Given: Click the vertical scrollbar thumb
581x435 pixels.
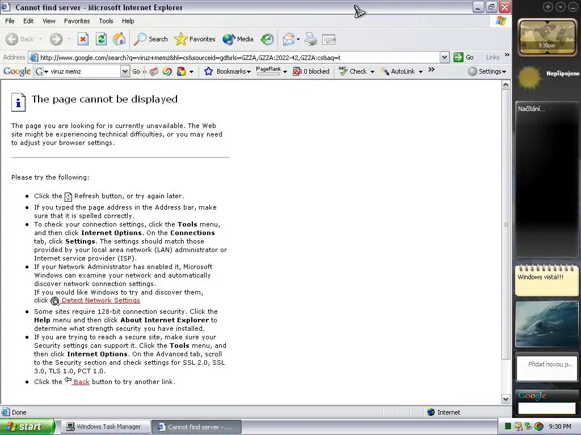Looking at the screenshot, I should coord(506,224).
